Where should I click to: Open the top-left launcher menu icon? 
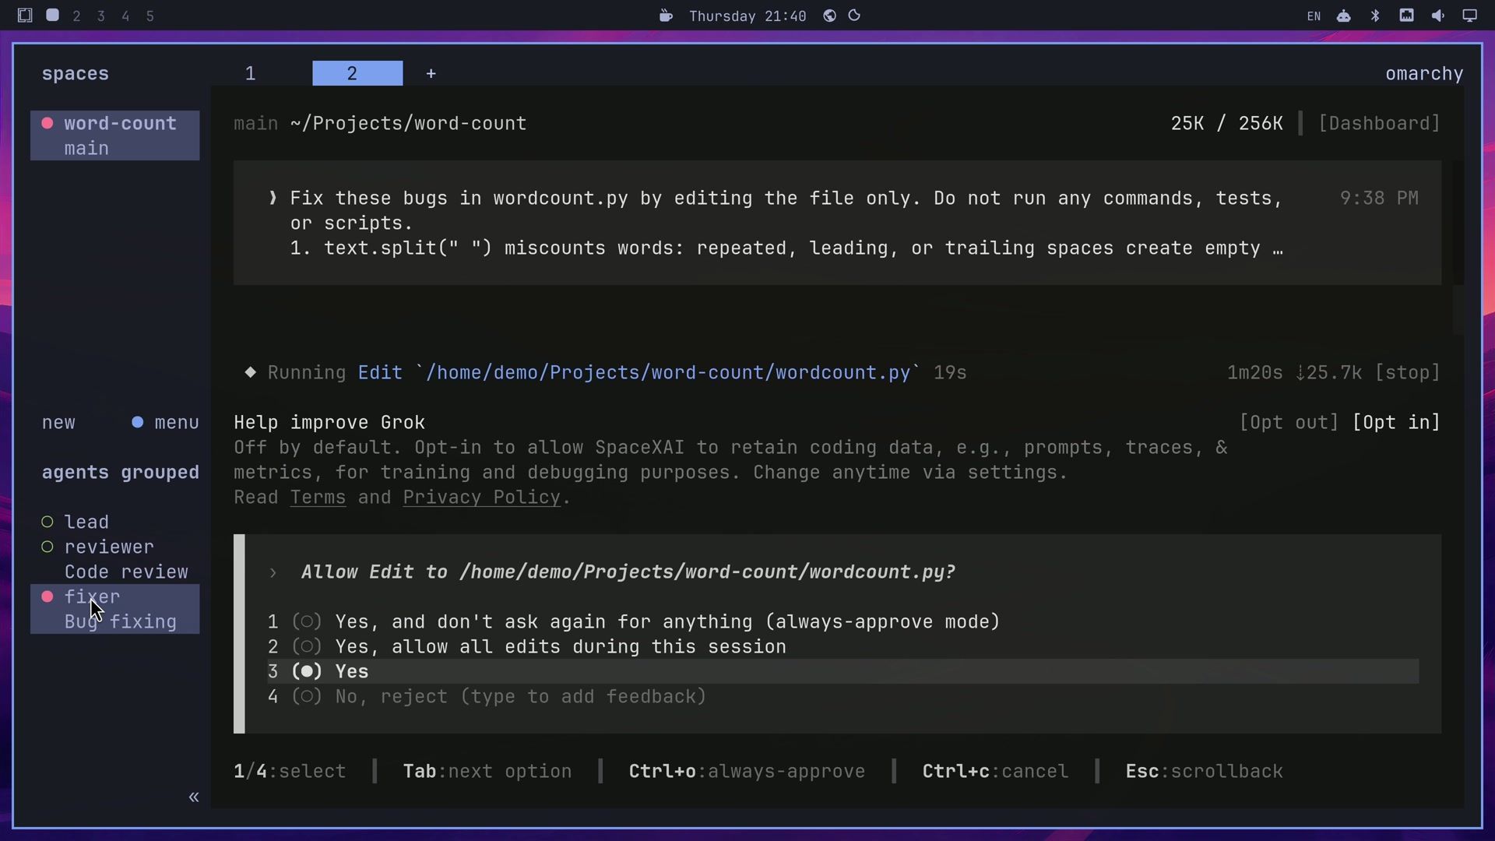coord(25,16)
